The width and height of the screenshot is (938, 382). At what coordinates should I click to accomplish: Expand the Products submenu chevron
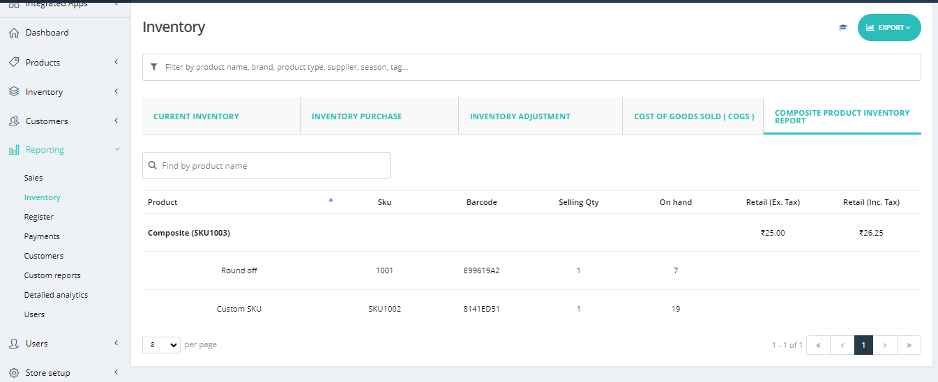(x=116, y=62)
